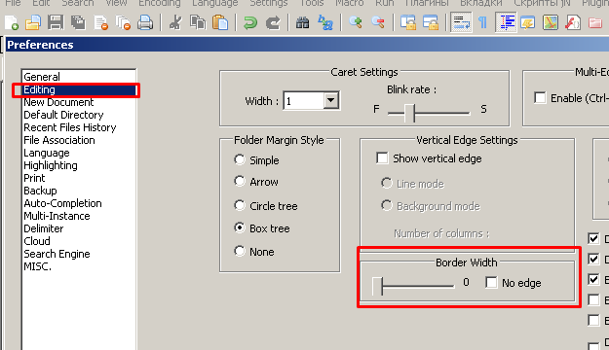
Task: Click the Show all characters pilcrow icon
Action: pyautogui.click(x=482, y=22)
